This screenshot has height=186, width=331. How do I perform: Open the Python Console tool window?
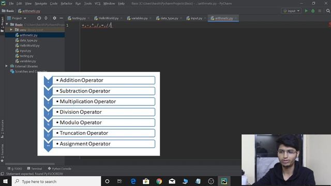pyautogui.click(x=59, y=169)
